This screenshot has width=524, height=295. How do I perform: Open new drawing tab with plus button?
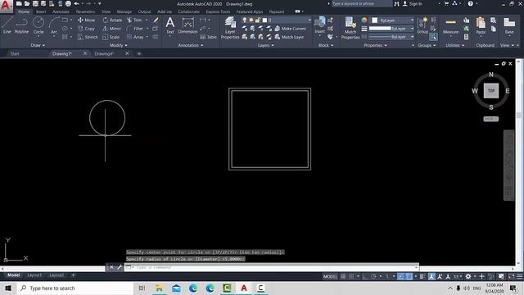139,53
